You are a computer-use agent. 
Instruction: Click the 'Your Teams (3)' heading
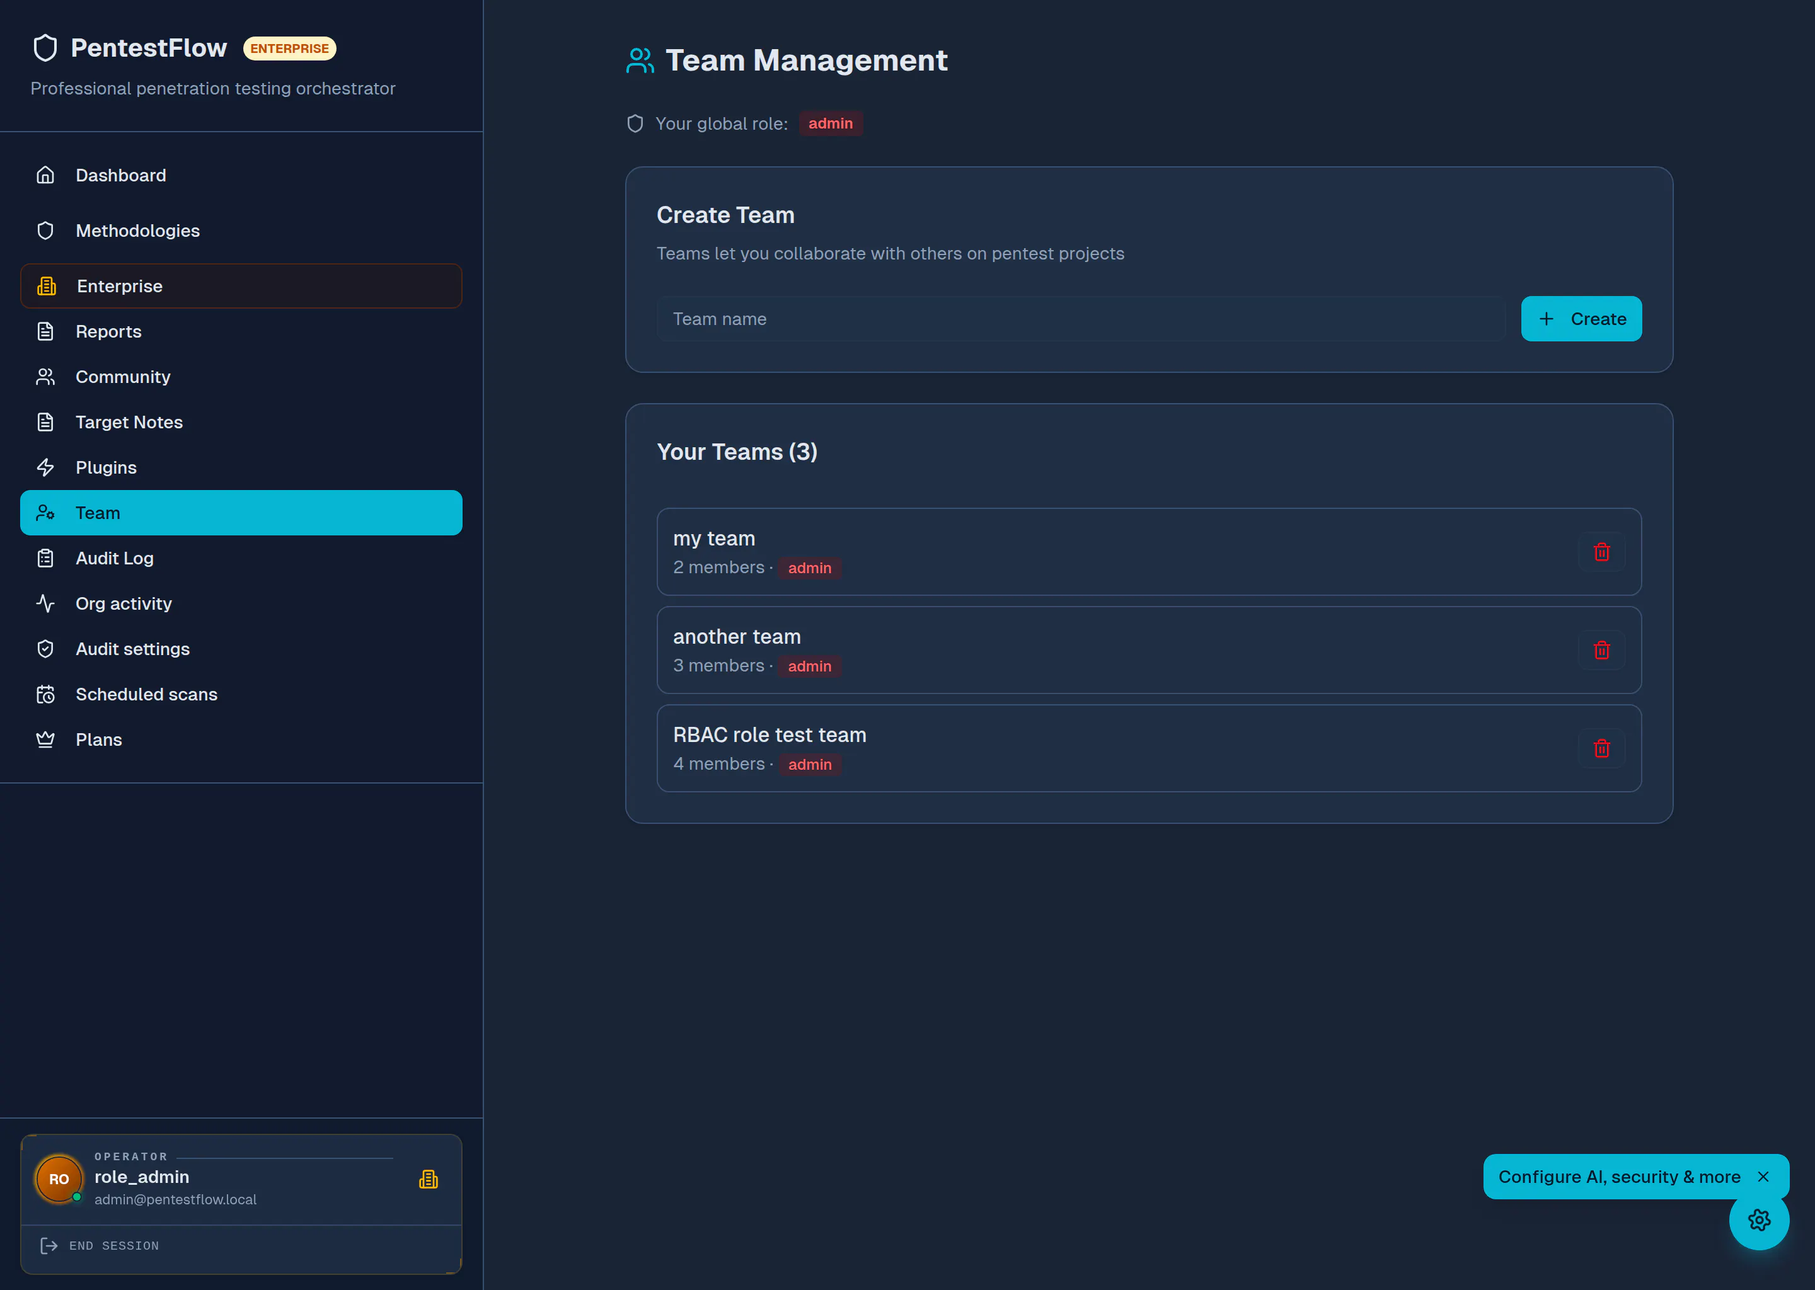pyautogui.click(x=737, y=452)
